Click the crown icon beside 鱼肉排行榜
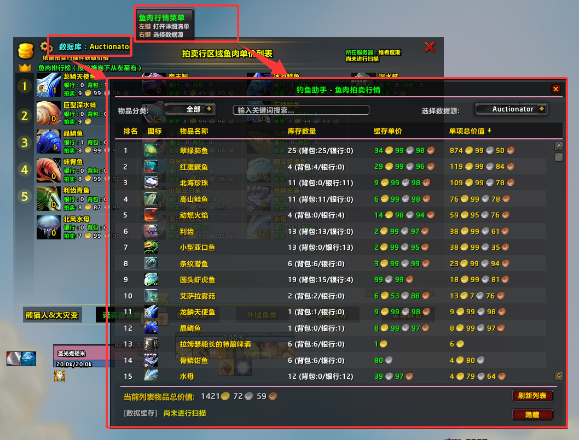 25,67
